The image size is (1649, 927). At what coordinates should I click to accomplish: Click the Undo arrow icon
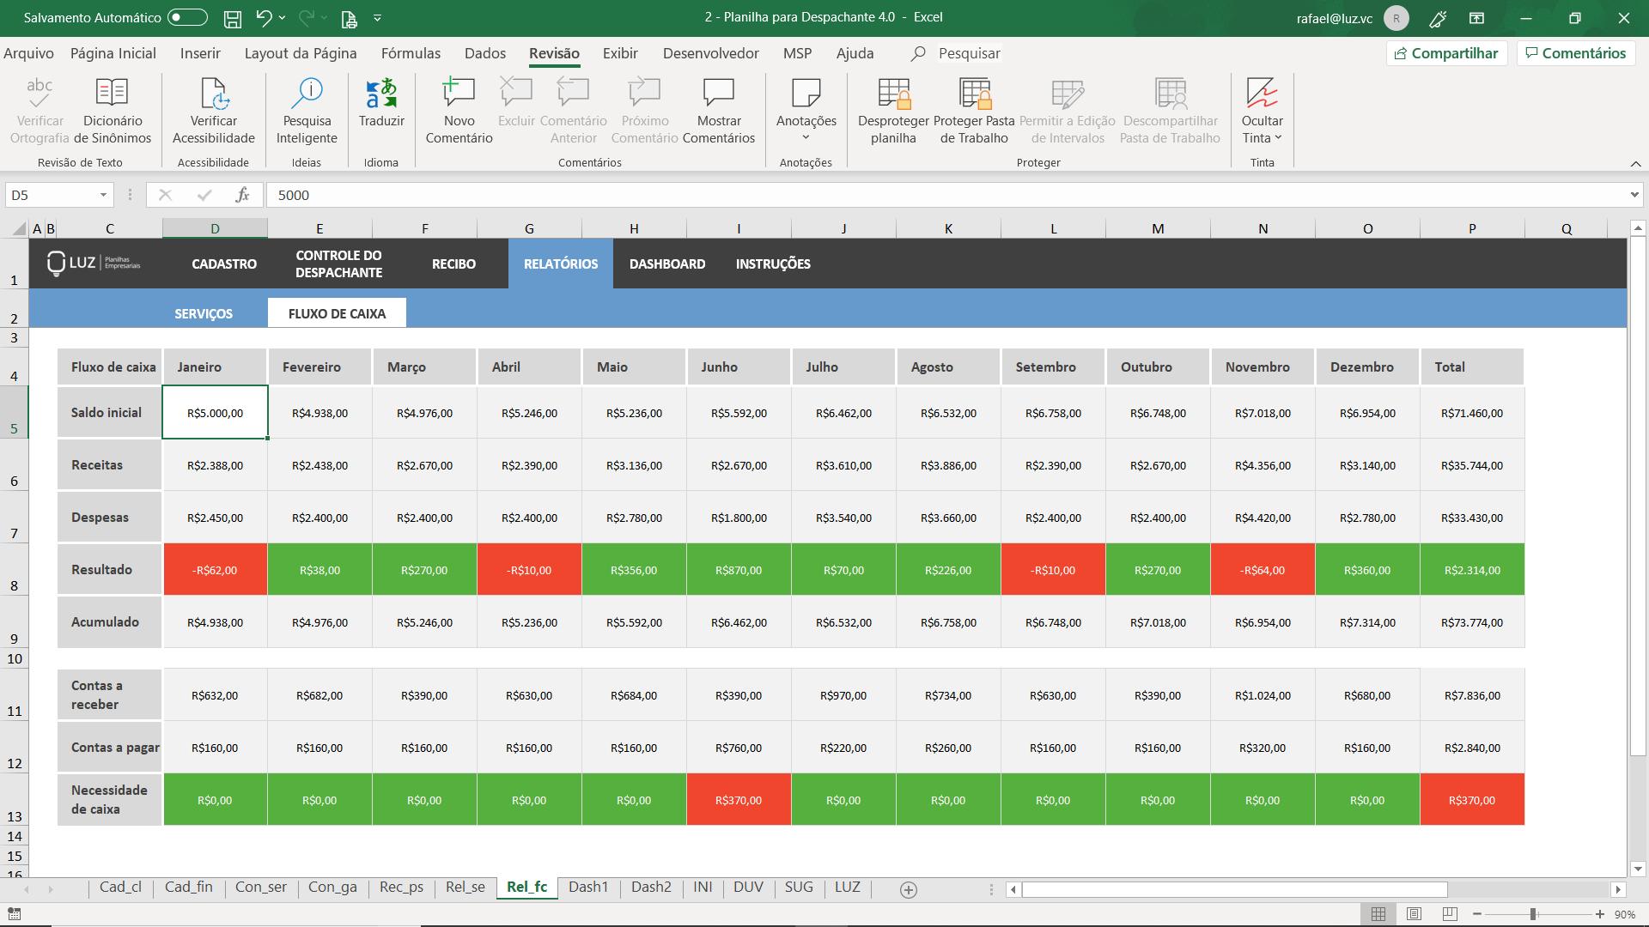(x=264, y=18)
